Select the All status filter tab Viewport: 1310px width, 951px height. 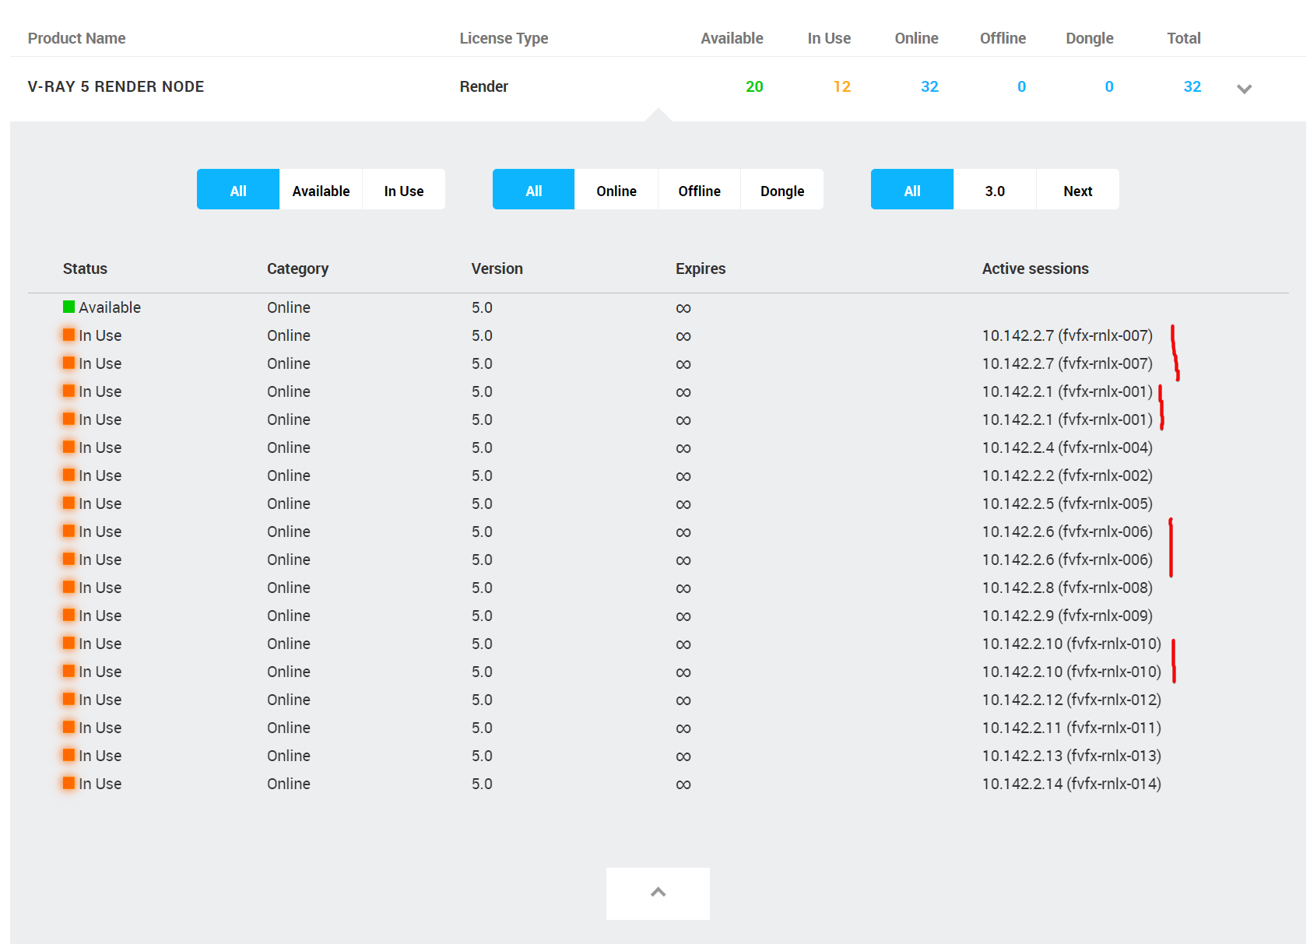tap(238, 190)
